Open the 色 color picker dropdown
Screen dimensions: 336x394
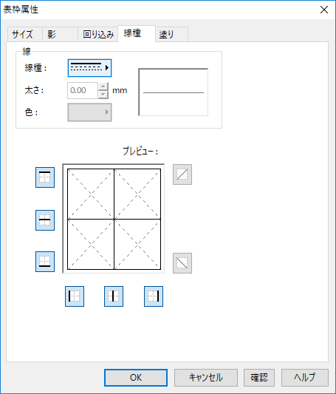pyautogui.click(x=89, y=112)
